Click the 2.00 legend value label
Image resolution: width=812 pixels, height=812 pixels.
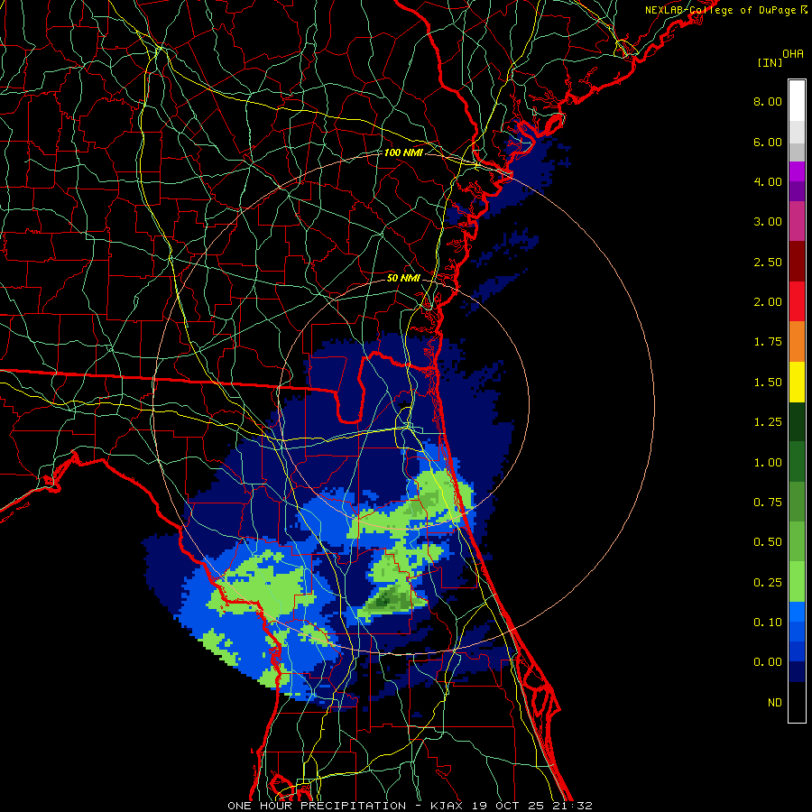click(768, 302)
